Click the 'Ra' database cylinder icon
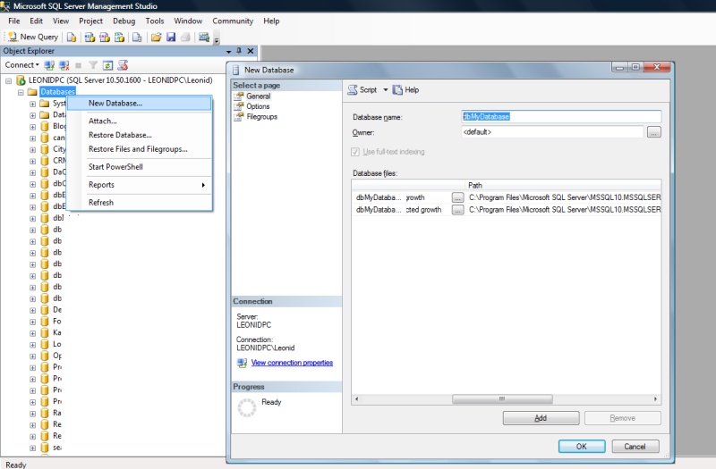The image size is (716, 469). point(44,413)
